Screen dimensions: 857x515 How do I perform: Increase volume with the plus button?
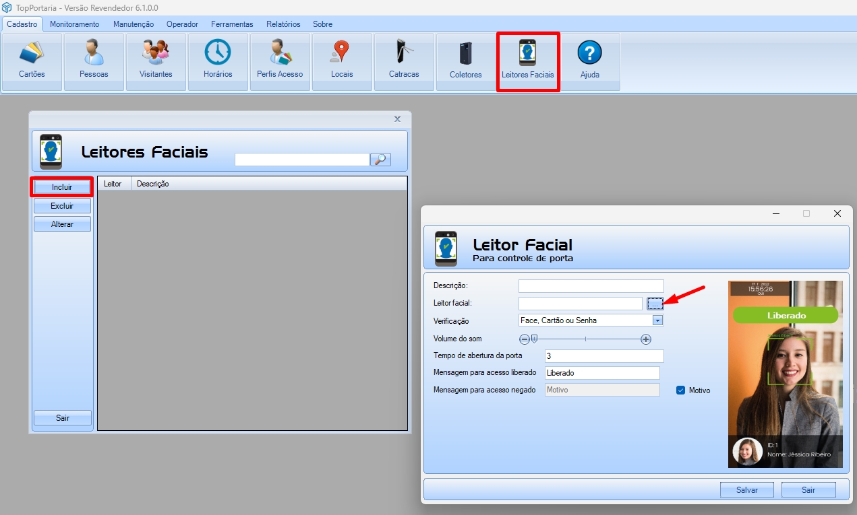646,339
